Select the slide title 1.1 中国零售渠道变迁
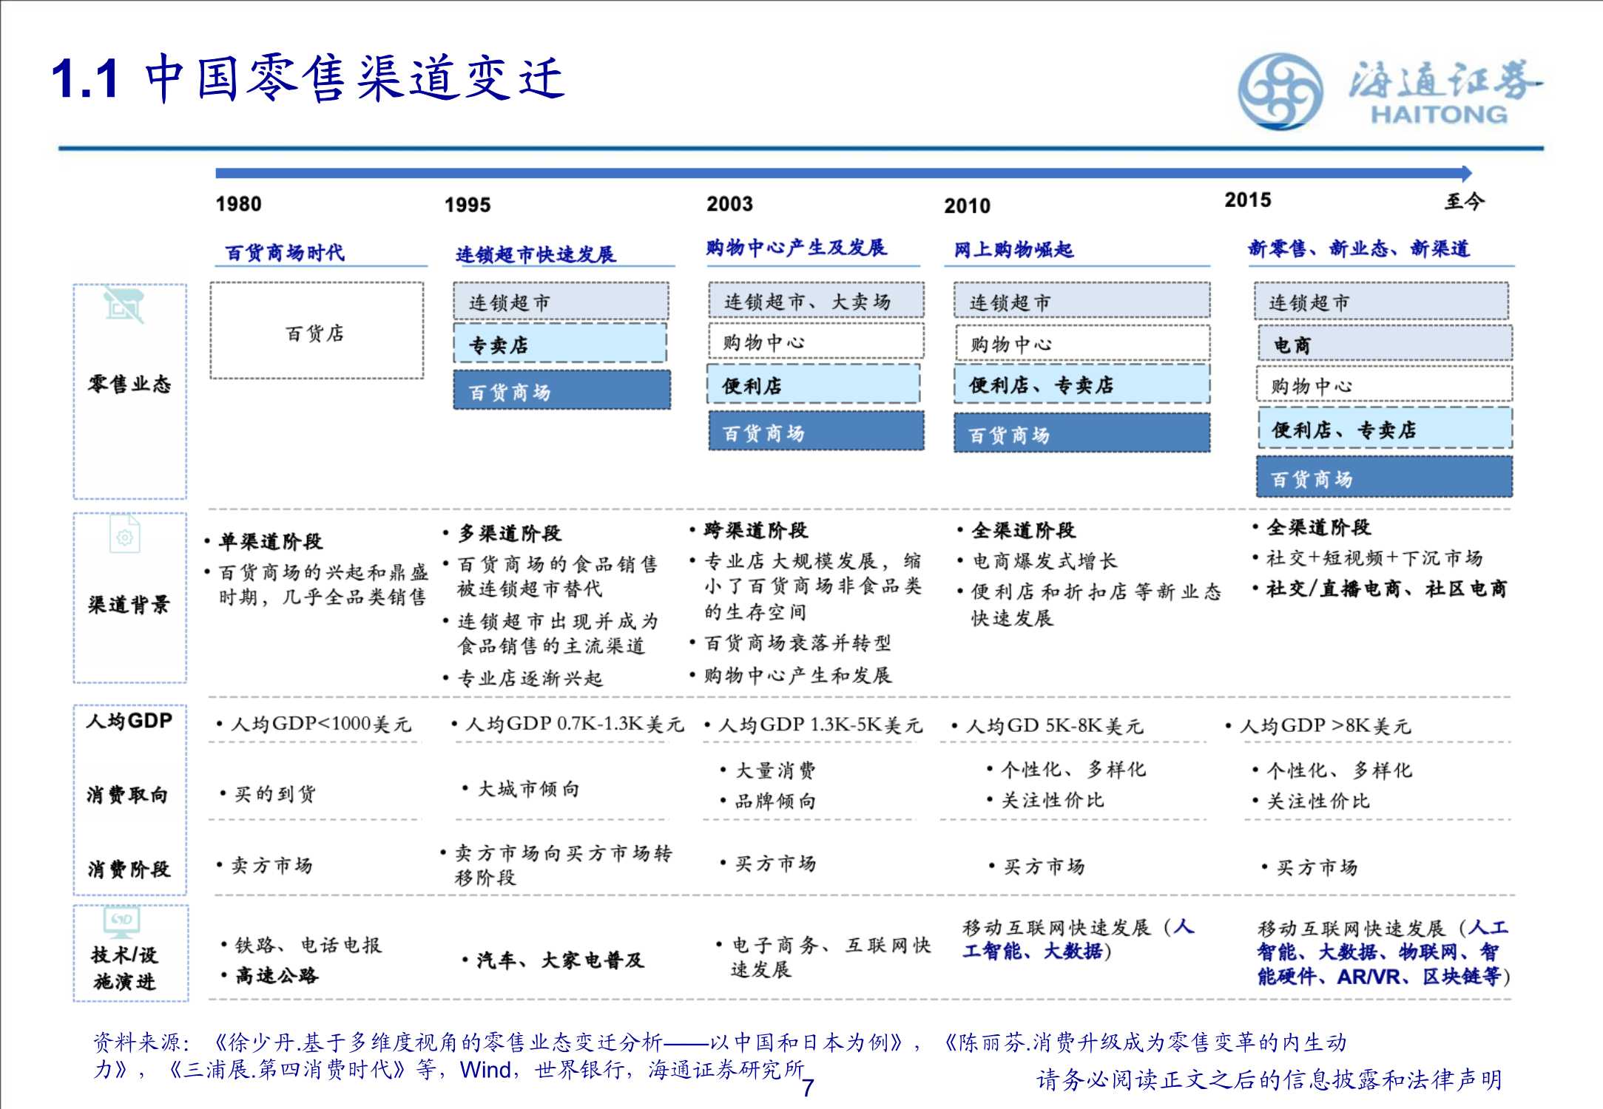Viewport: 1603px width, 1109px height. coord(308,78)
